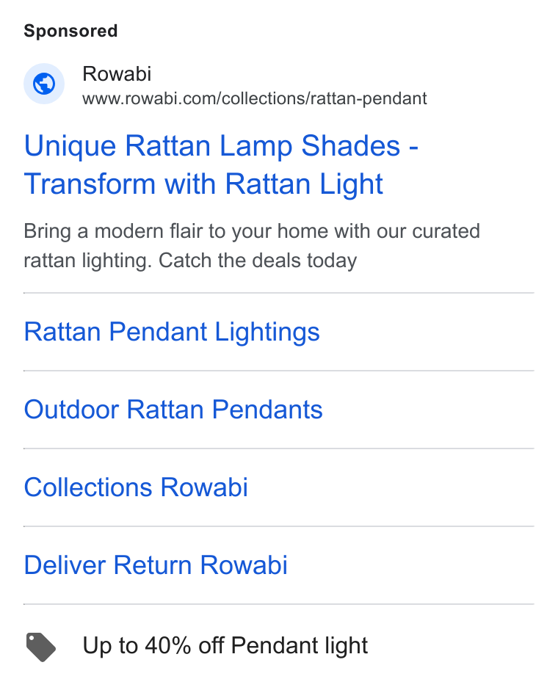Click the Sponsored label
Viewport: 558px width, 690px height.
click(x=70, y=32)
